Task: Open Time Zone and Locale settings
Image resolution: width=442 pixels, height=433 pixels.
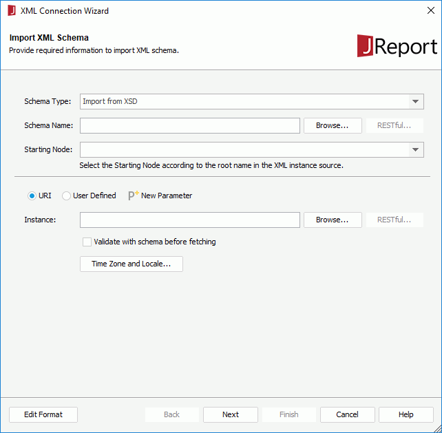Action: click(x=131, y=264)
